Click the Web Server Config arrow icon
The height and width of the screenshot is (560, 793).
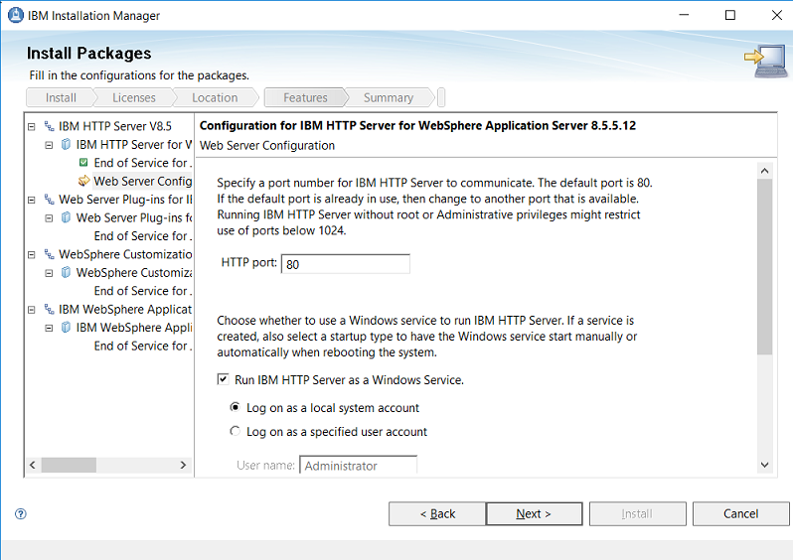pos(83,181)
